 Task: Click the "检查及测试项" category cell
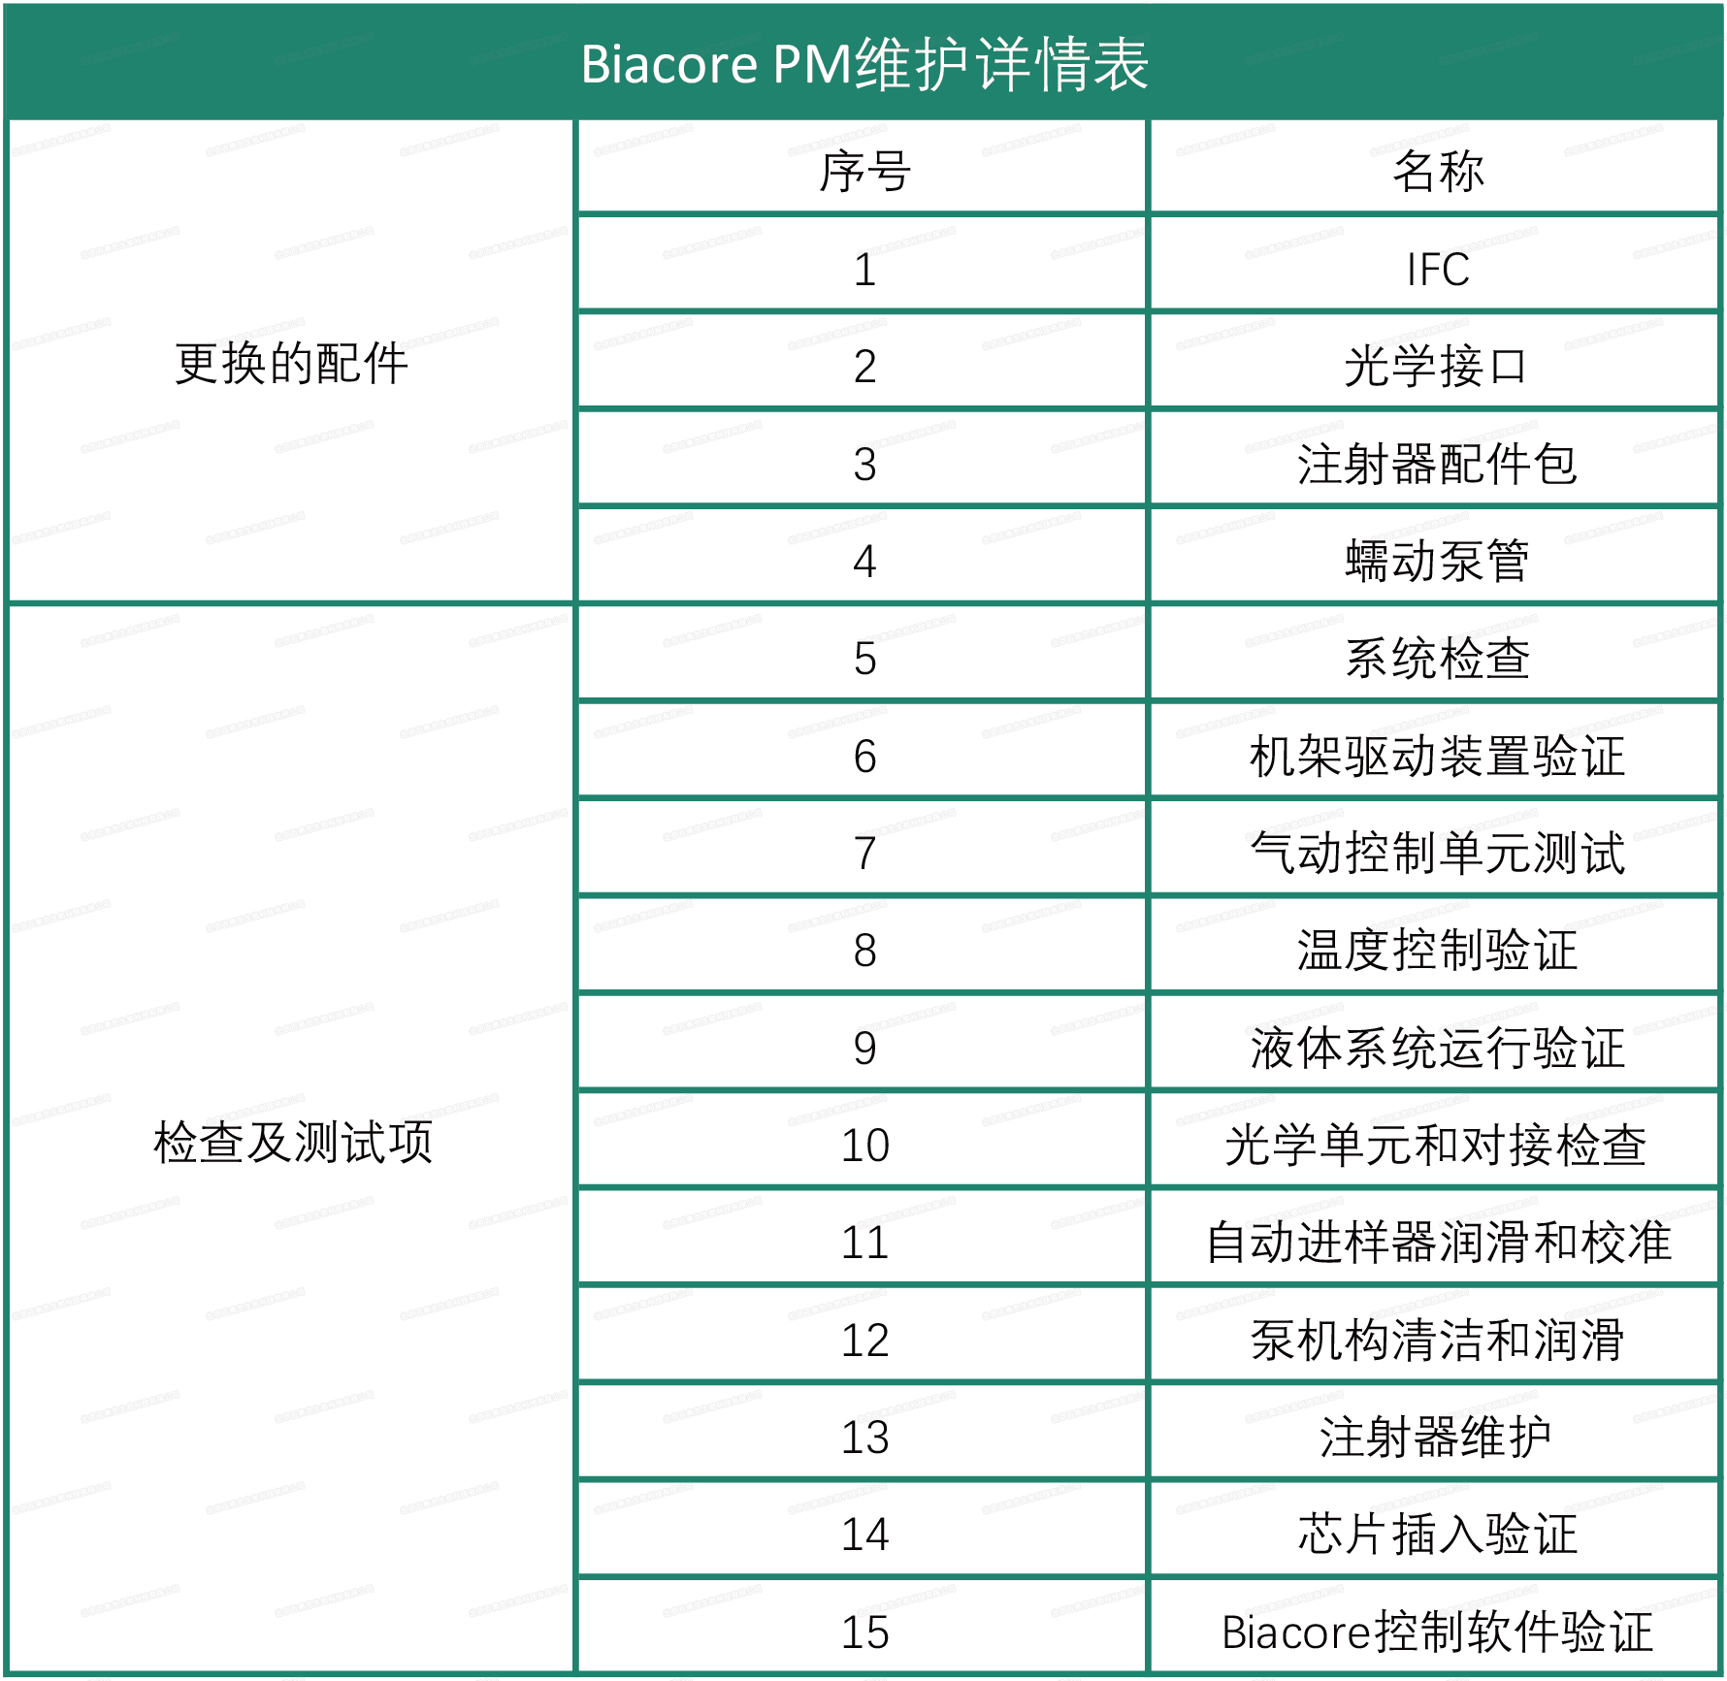pyautogui.click(x=291, y=1140)
